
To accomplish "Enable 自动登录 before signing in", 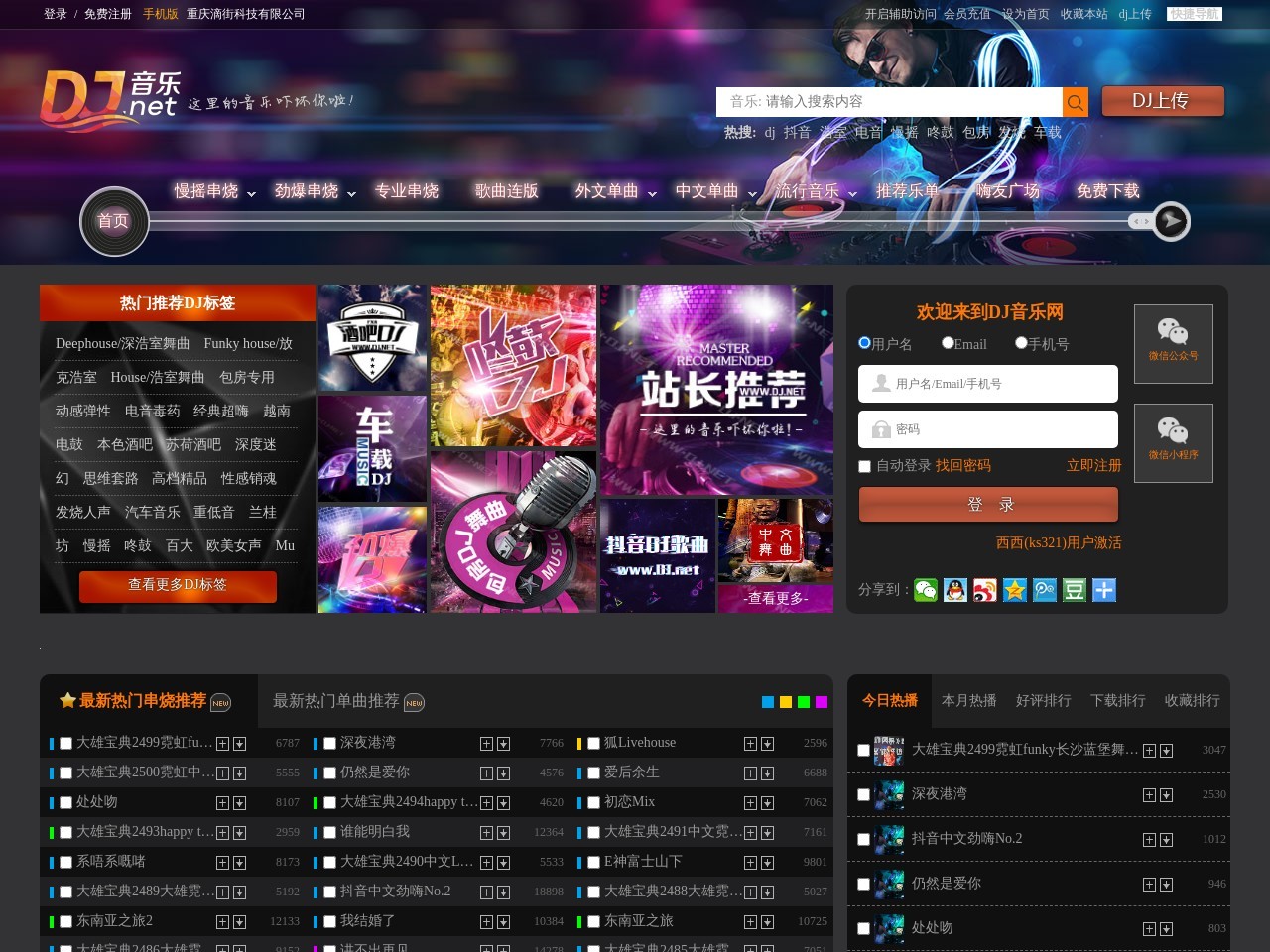I will (864, 466).
